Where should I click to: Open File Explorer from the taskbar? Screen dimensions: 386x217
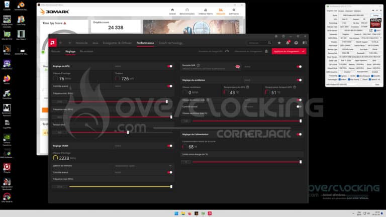[183, 213]
